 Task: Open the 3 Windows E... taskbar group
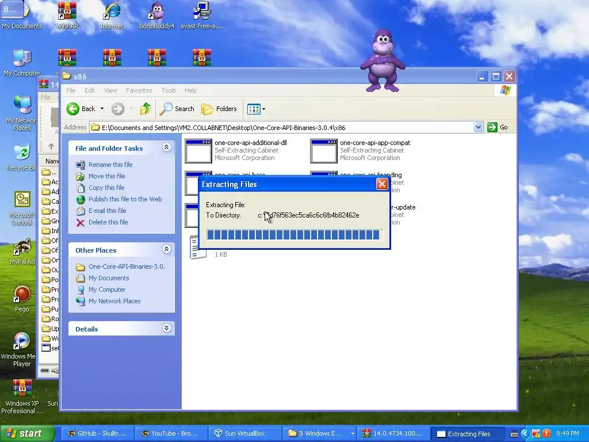tap(319, 434)
